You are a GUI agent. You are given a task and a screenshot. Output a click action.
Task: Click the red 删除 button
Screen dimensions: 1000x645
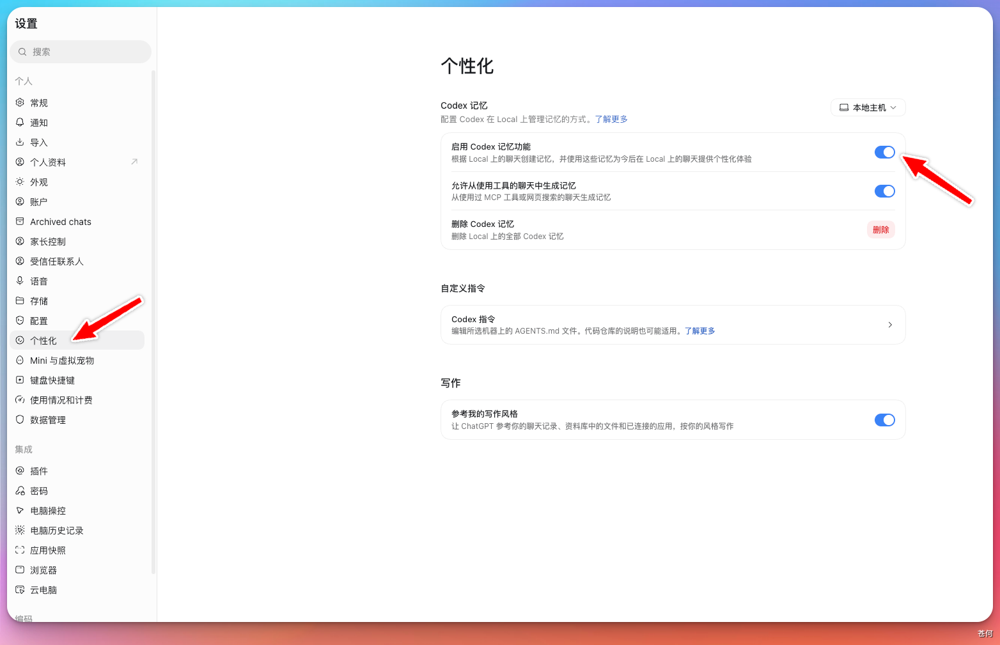(881, 229)
